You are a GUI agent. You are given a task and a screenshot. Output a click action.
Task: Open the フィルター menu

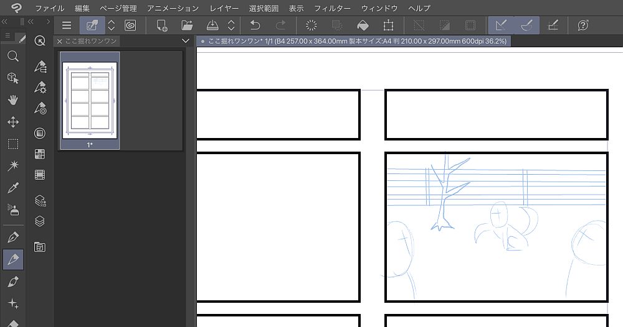tap(332, 8)
